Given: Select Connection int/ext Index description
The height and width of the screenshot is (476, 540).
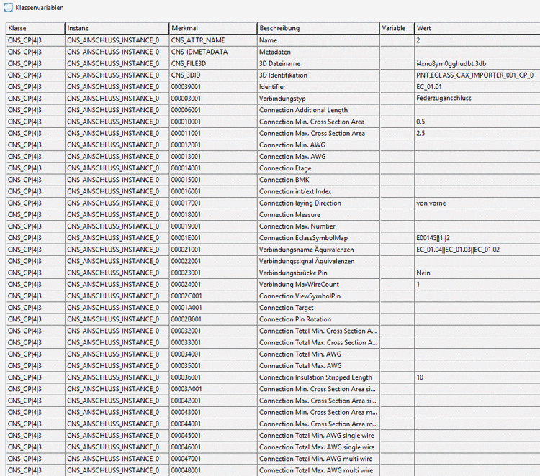Looking at the screenshot, I should point(318,191).
